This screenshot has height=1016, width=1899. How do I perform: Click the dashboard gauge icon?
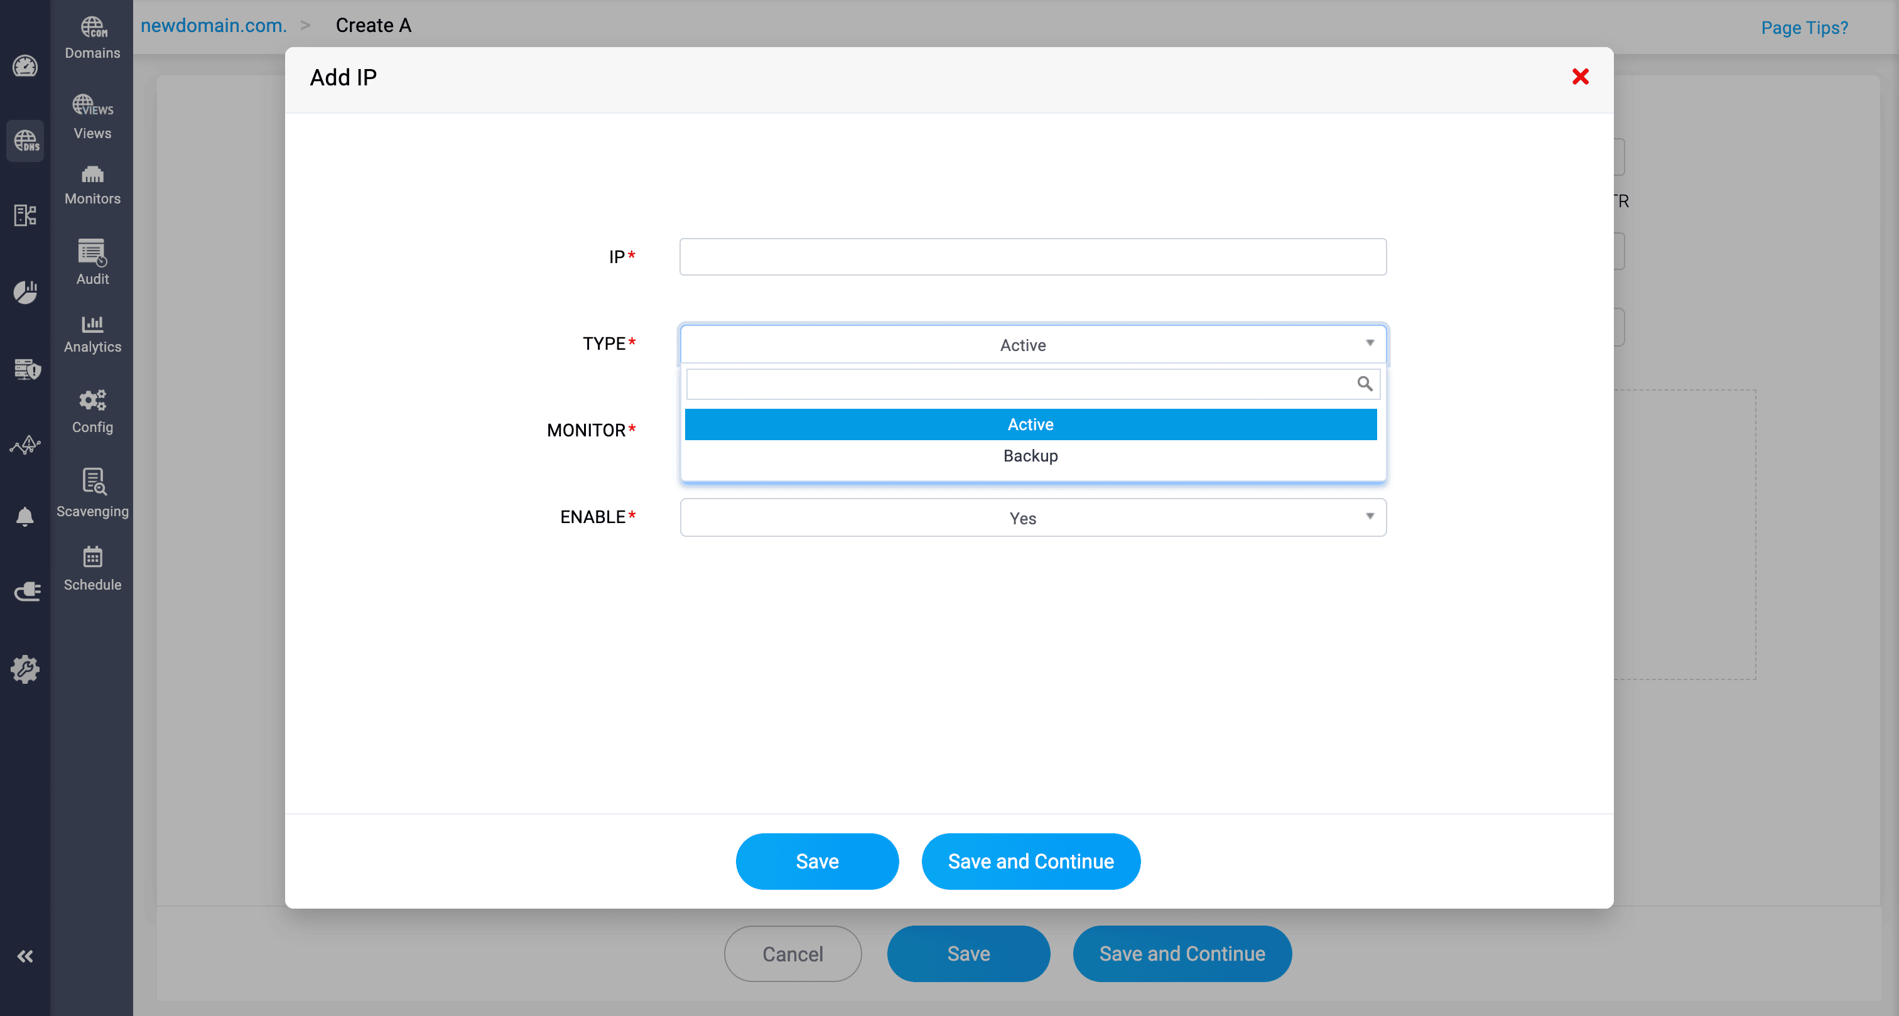(25, 67)
